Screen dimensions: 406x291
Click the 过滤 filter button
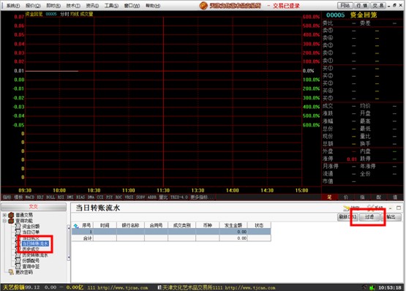point(369,217)
